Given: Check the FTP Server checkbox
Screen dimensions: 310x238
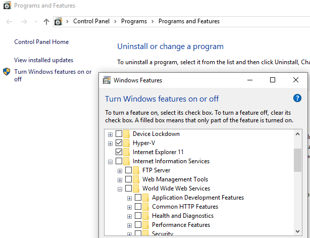Looking at the screenshot, I should point(129,170).
